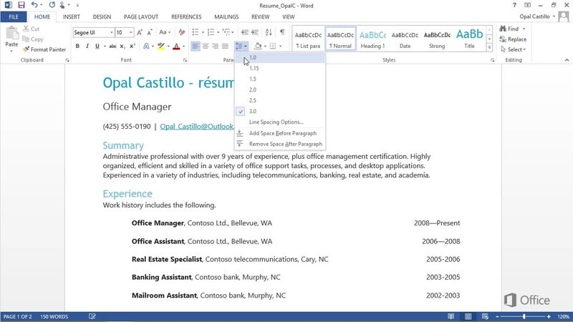Click the zoom slider in status bar
Image resolution: width=573 pixels, height=322 pixels.
tap(523, 316)
